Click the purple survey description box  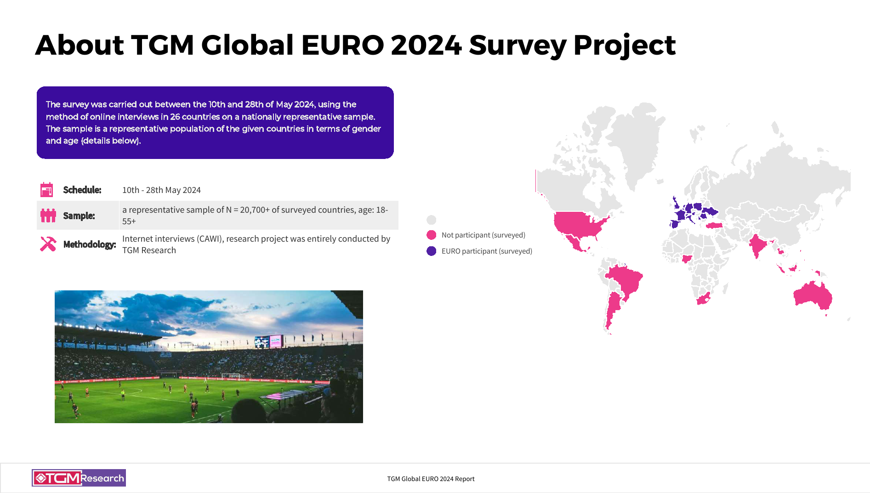point(215,123)
